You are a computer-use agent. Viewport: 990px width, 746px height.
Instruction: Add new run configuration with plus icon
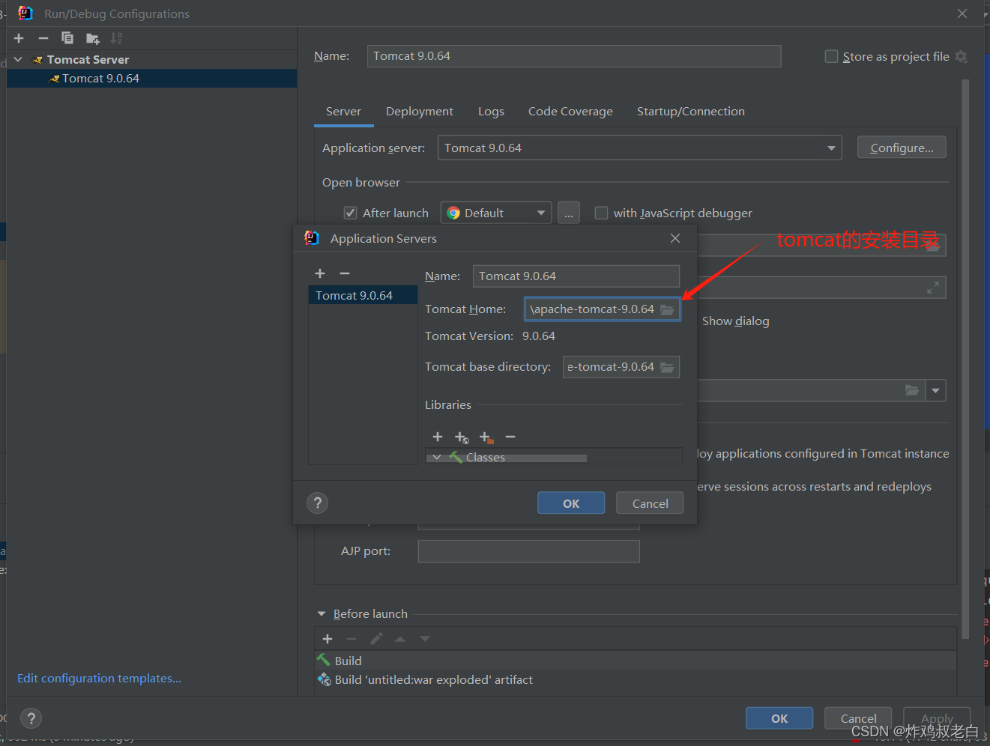19,38
